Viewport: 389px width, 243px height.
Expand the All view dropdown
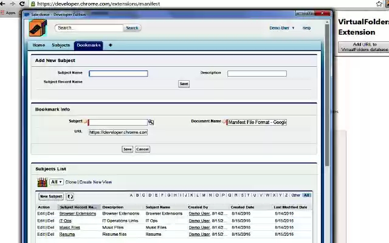click(57, 182)
